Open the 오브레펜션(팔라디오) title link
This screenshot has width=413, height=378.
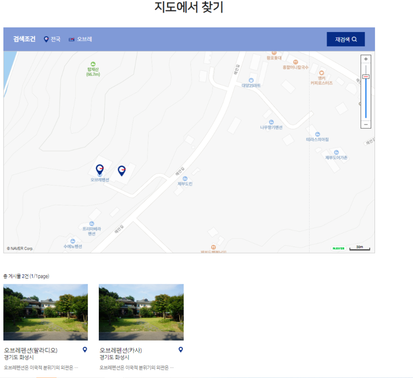pyautogui.click(x=31, y=350)
